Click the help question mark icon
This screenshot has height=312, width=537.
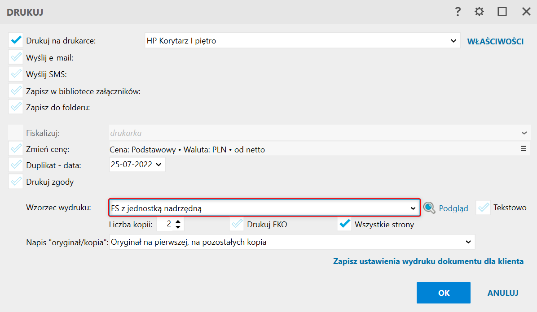[x=458, y=12]
